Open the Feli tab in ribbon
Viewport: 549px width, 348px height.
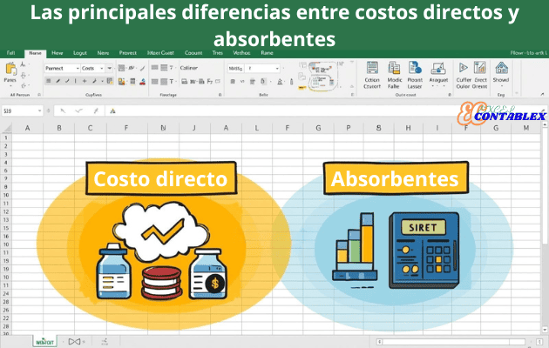point(11,53)
